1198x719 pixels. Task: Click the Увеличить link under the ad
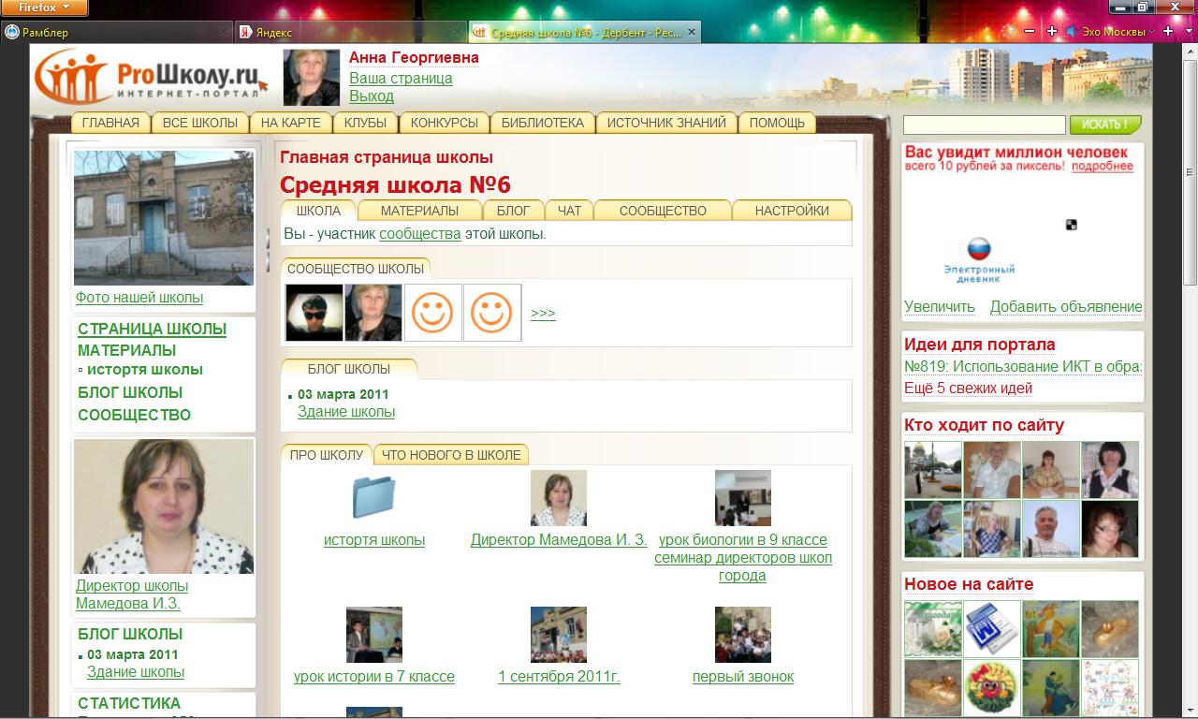940,307
